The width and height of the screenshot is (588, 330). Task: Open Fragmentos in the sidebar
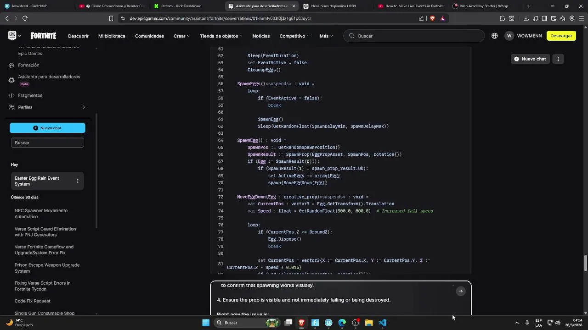pyautogui.click(x=30, y=95)
